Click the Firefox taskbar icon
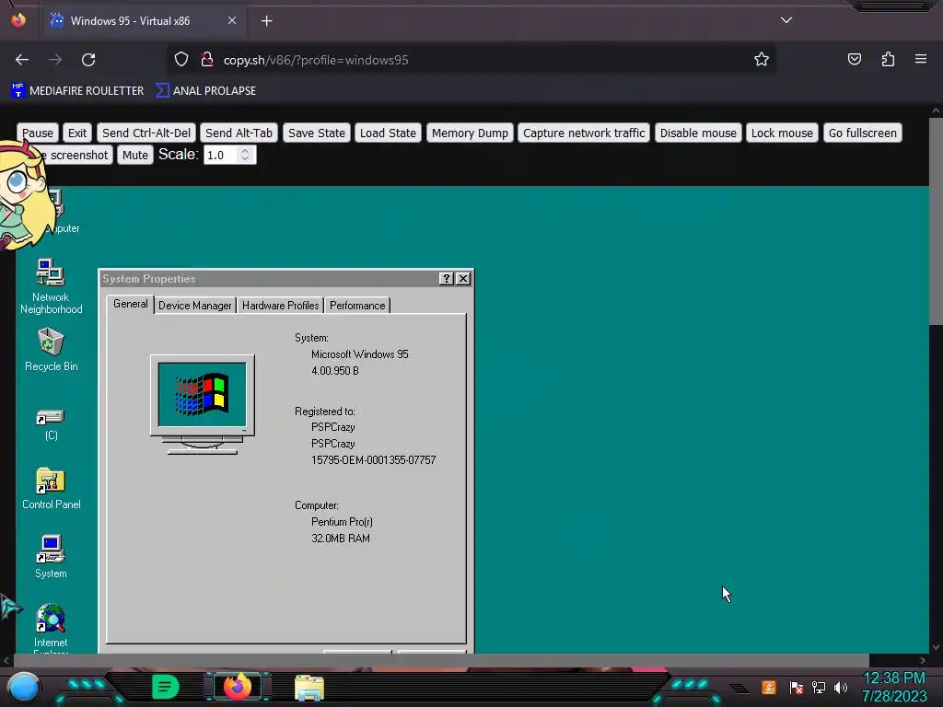This screenshot has height=707, width=943. point(237,687)
